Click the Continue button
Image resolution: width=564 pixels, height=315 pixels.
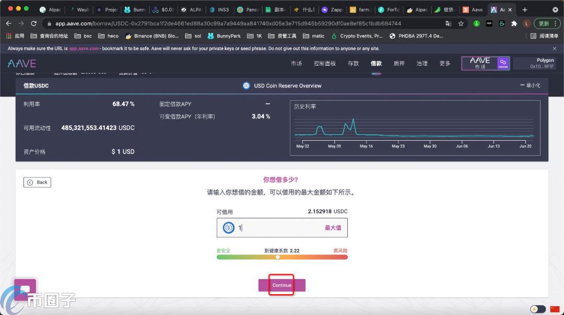282,285
